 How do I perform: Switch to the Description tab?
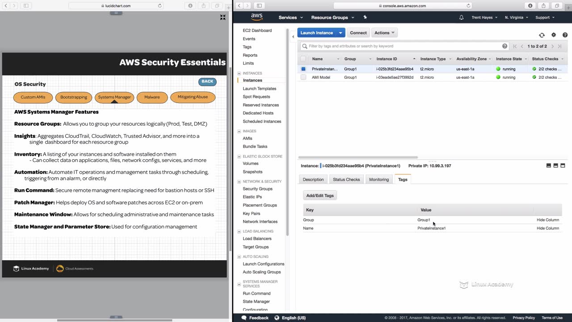coord(313,179)
